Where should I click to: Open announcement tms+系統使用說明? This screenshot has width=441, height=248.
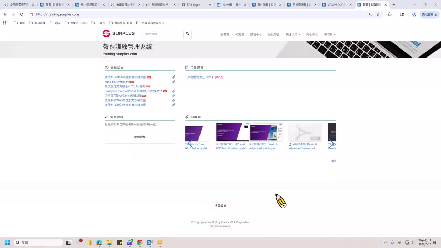click(116, 82)
